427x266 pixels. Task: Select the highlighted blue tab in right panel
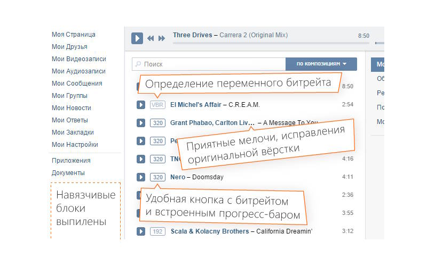pyautogui.click(x=377, y=64)
